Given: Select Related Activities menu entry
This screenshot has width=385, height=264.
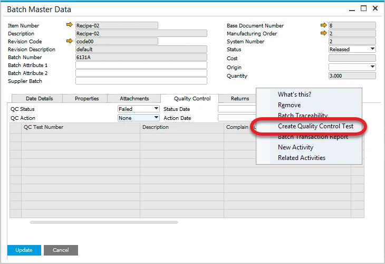Looking at the screenshot, I should 301,158.
